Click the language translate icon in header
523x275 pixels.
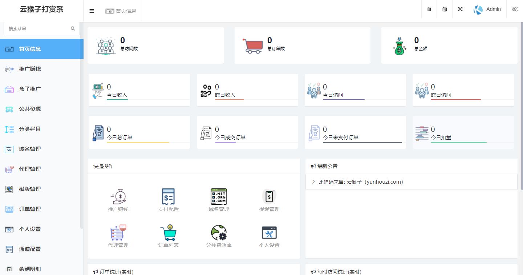445,9
